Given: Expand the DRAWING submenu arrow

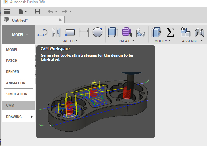Looking at the screenshot, I should click(x=32, y=117).
